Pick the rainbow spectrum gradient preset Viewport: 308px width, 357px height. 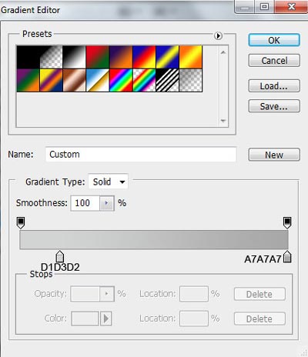[121, 80]
